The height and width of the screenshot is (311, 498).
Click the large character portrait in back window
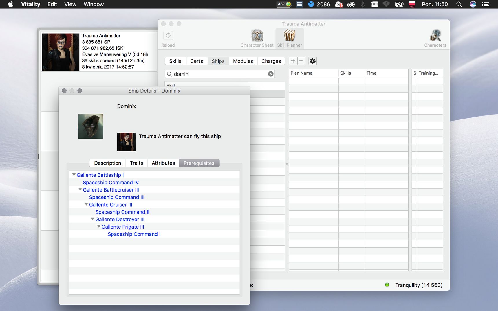[61, 52]
